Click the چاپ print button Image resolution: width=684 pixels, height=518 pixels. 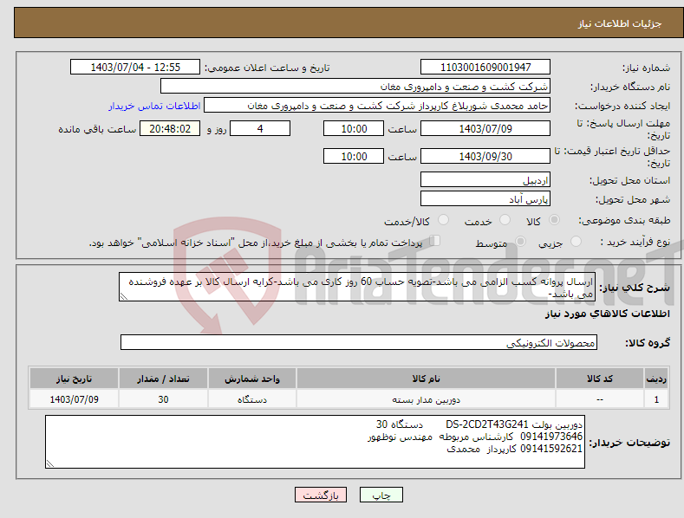[x=381, y=495]
